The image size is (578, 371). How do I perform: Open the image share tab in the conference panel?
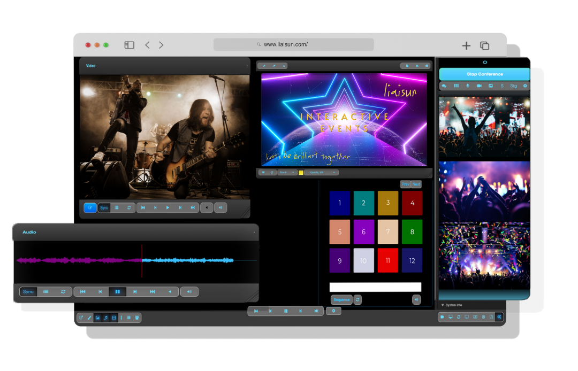[491, 86]
